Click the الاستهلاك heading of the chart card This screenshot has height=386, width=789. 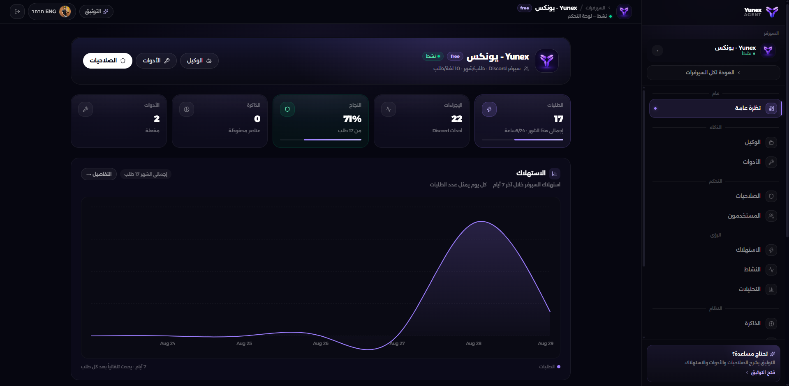(531, 173)
